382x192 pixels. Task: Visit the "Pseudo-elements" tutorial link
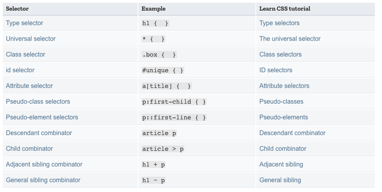coord(283,117)
